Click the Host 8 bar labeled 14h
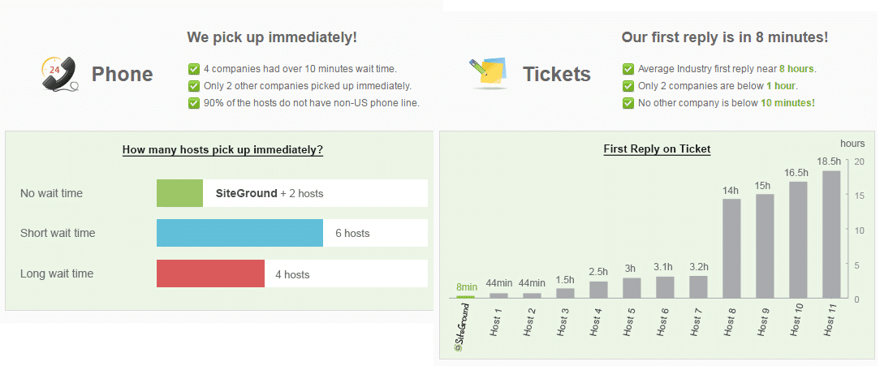 tap(731, 248)
